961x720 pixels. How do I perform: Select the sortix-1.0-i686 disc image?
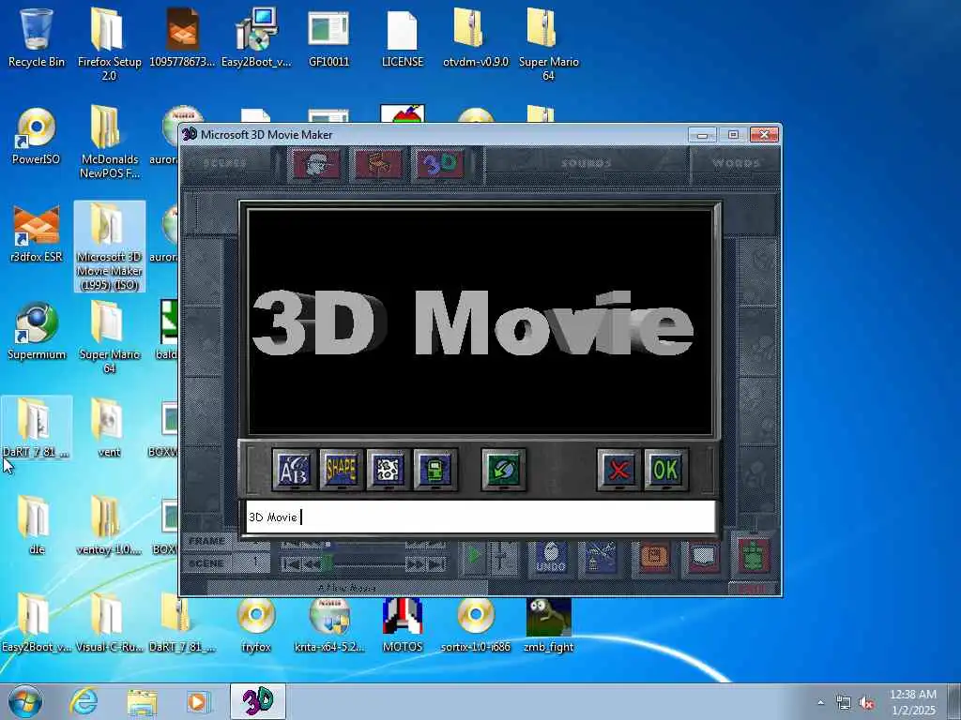tap(476, 622)
